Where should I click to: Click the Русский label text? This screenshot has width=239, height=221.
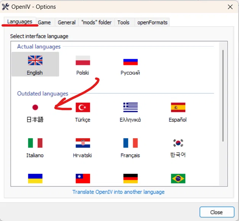130,73
